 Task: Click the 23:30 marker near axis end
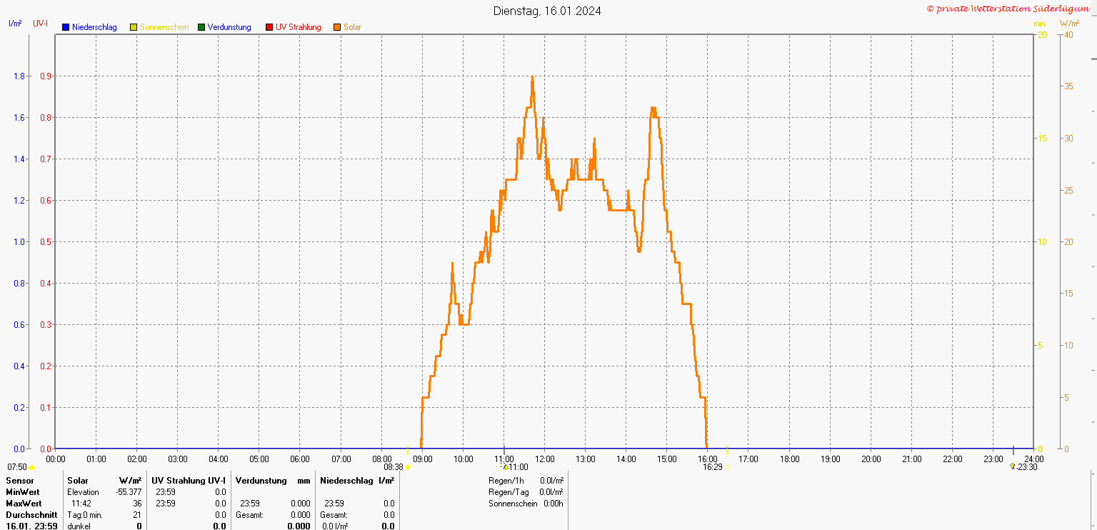[x=1012, y=466]
